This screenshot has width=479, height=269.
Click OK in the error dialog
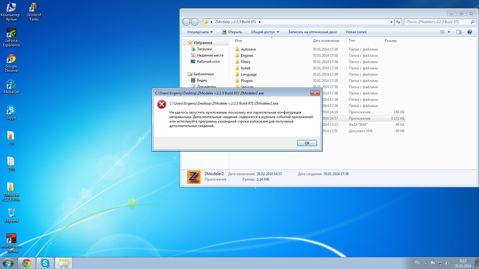pos(307,143)
